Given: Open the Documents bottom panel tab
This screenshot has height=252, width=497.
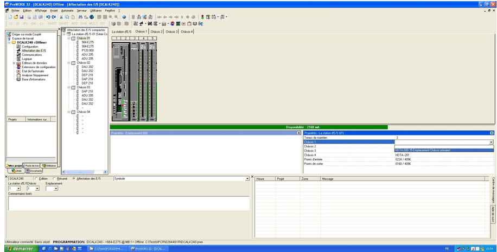Looking at the screenshot, I should coord(34,171).
